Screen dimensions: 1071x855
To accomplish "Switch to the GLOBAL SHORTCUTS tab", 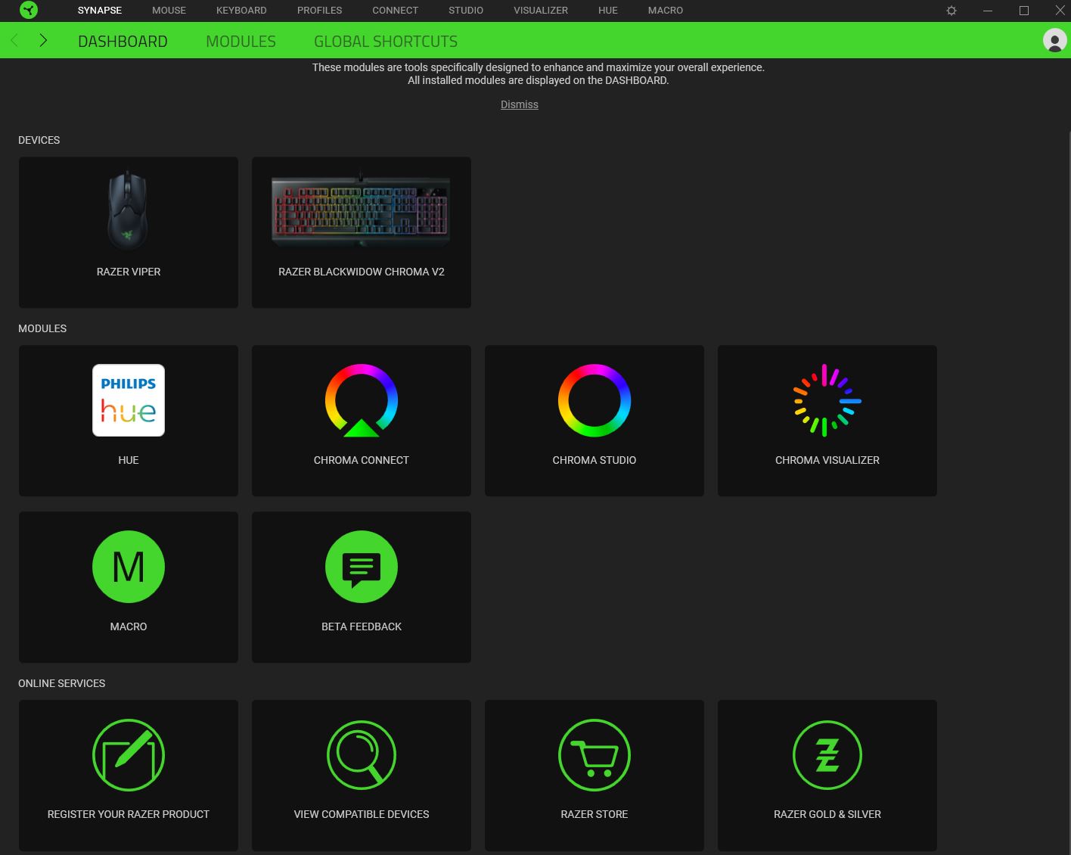I will [386, 41].
